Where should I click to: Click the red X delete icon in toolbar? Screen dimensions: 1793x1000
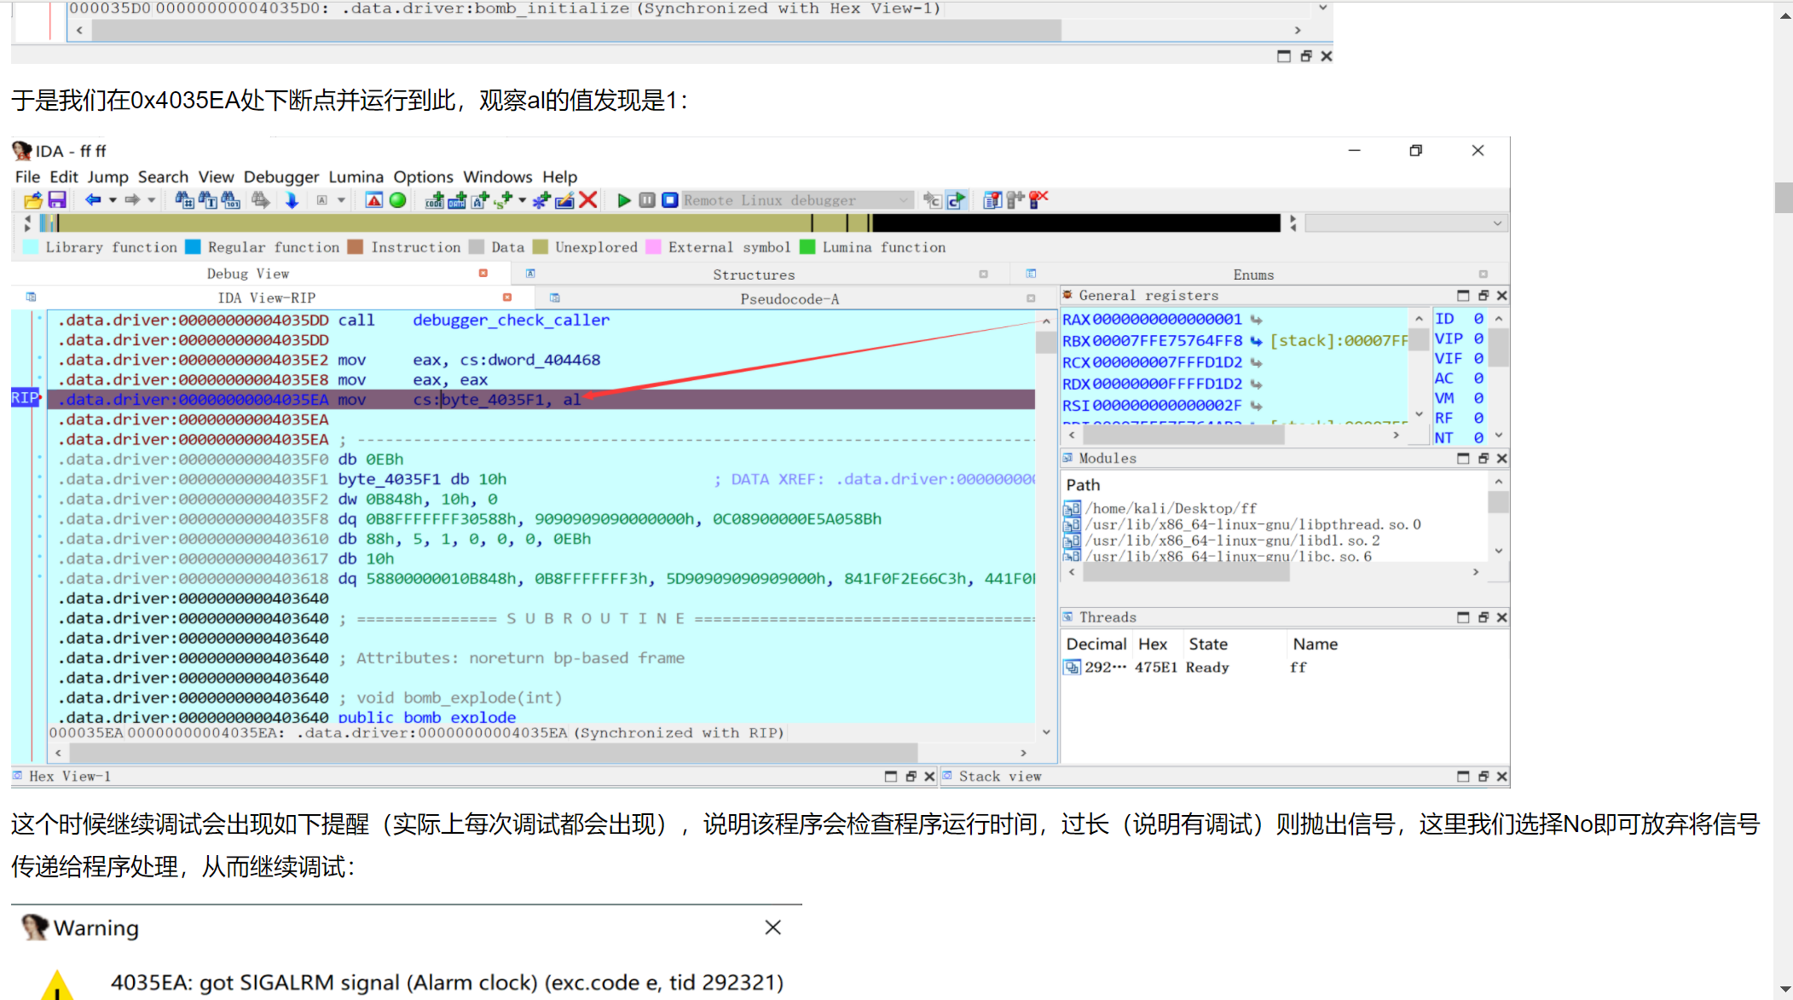click(x=588, y=200)
